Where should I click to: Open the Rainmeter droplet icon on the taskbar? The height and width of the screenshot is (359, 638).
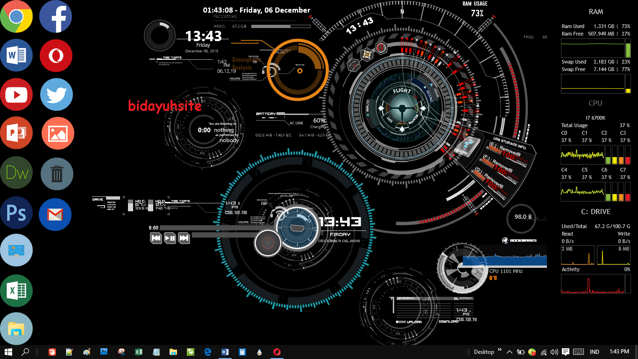258,352
